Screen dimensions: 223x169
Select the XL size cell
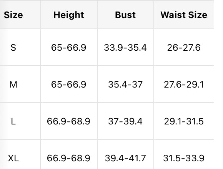tap(13, 158)
